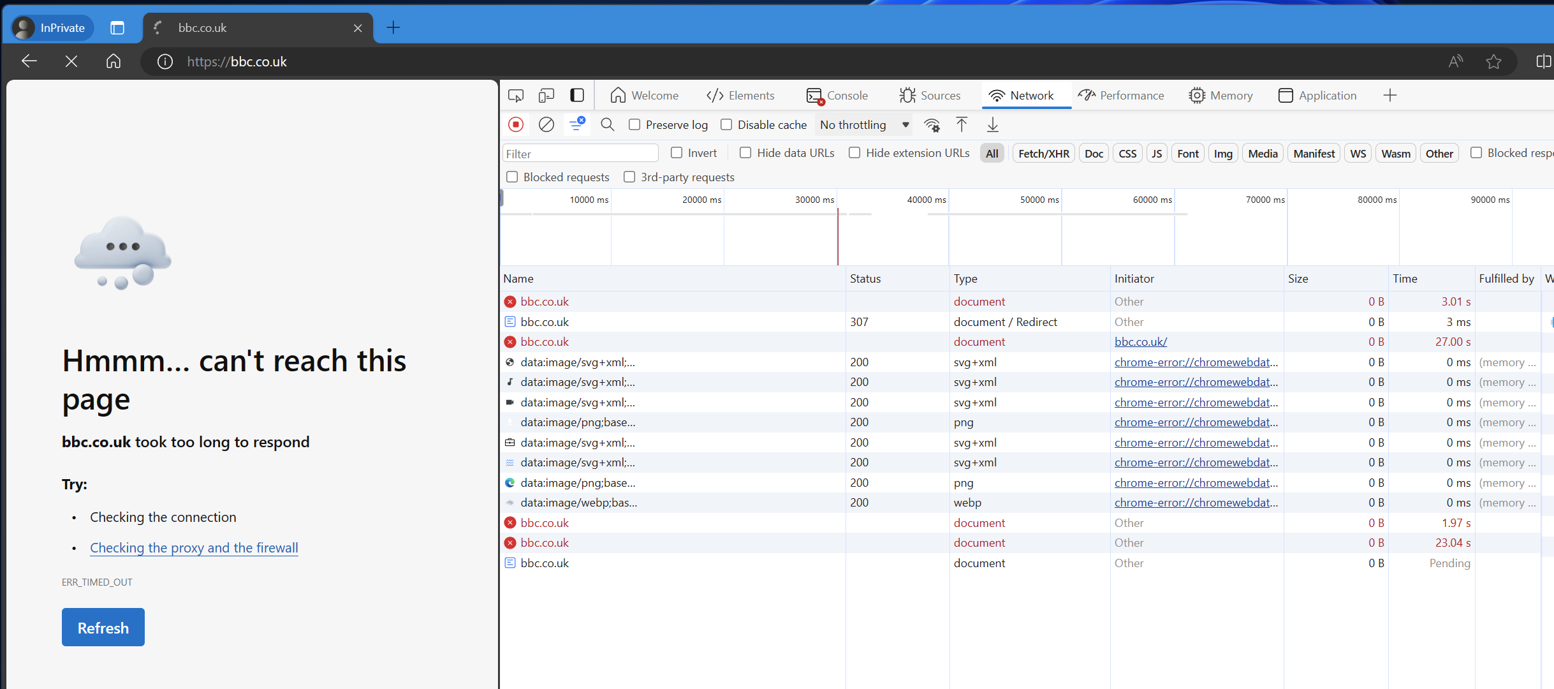Tick the Invert filter checkbox
The height and width of the screenshot is (689, 1554).
677,152
